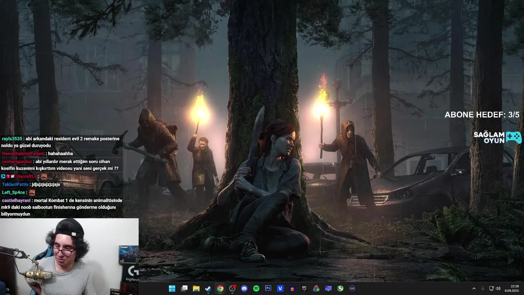Open network settings from the tray icon
Viewport: 524px width, 295px height.
491,288
